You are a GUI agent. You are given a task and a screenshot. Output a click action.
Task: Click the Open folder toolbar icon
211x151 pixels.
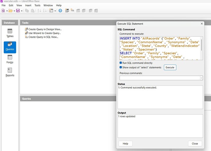[x=10, y=11]
